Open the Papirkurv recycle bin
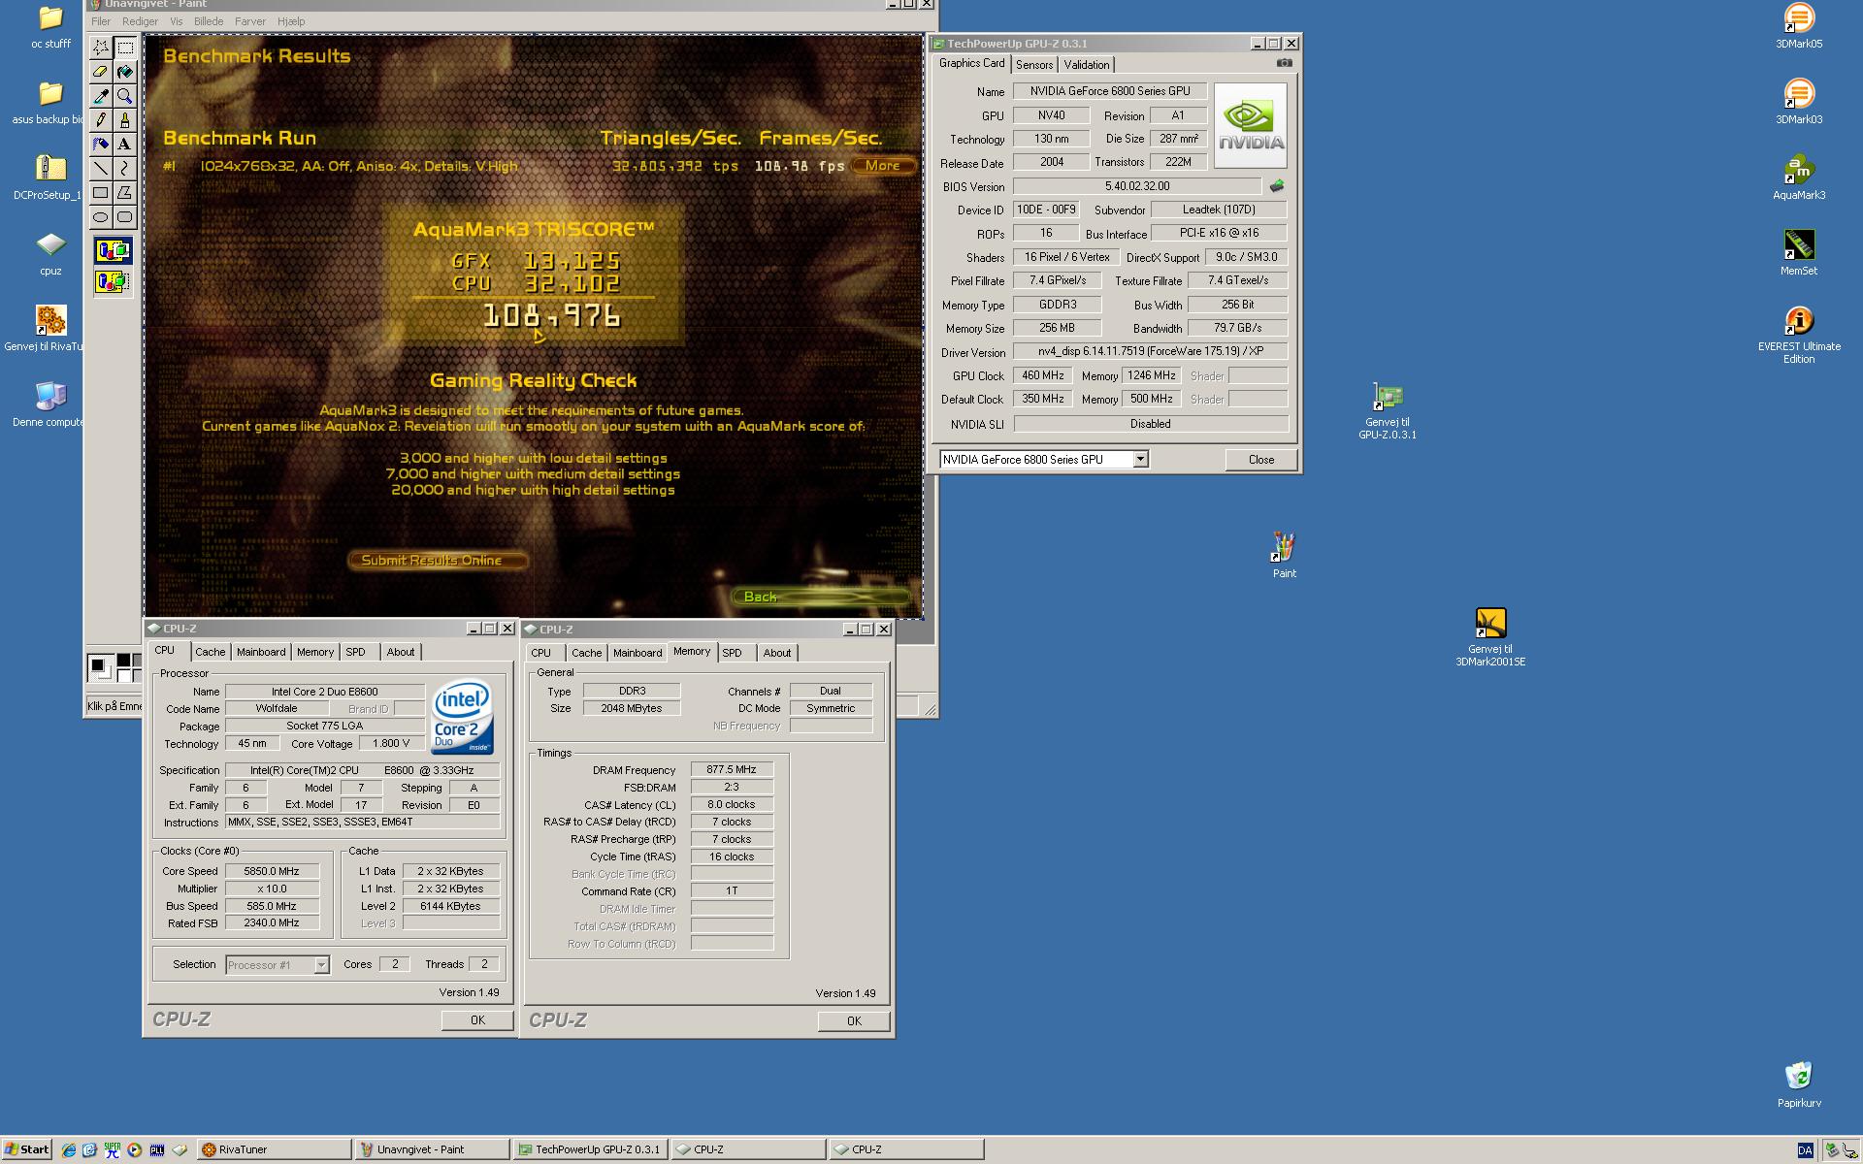The width and height of the screenshot is (1863, 1164). coord(1799,1084)
